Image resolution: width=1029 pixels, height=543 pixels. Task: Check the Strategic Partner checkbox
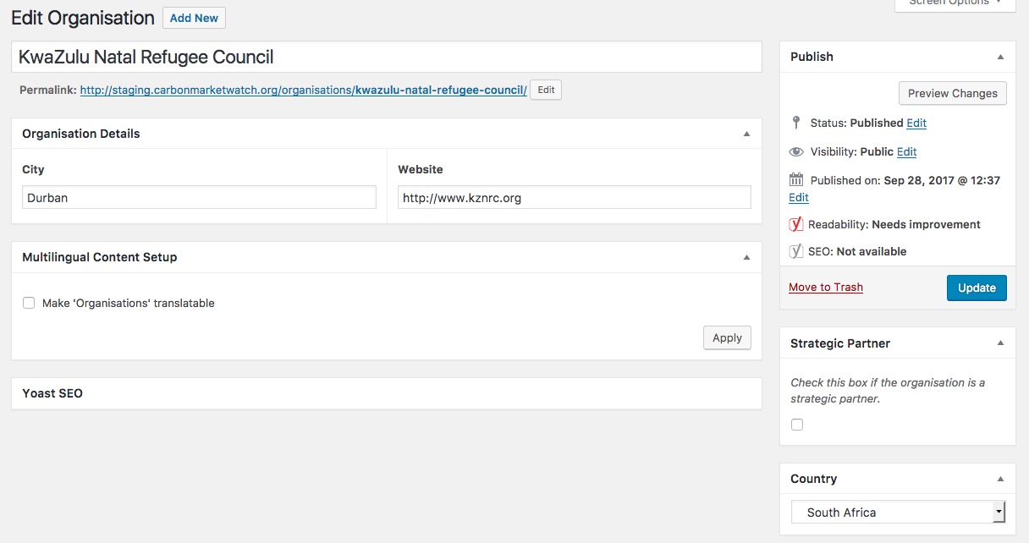[x=797, y=425]
